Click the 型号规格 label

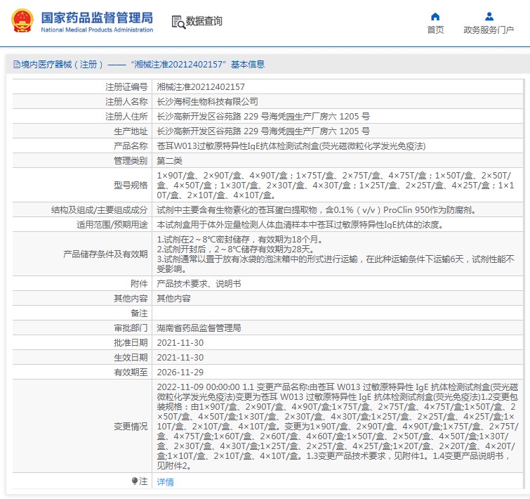[x=131, y=185]
